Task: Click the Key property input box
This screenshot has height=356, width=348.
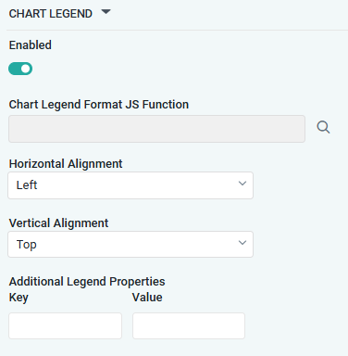Action: (x=65, y=325)
